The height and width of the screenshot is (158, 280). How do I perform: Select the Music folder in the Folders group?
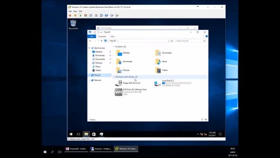(161, 61)
